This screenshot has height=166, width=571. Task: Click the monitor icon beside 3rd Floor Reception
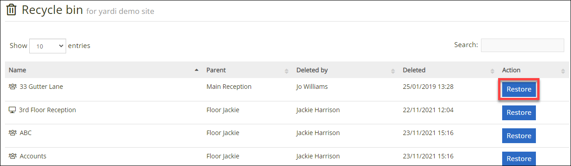pos(12,110)
